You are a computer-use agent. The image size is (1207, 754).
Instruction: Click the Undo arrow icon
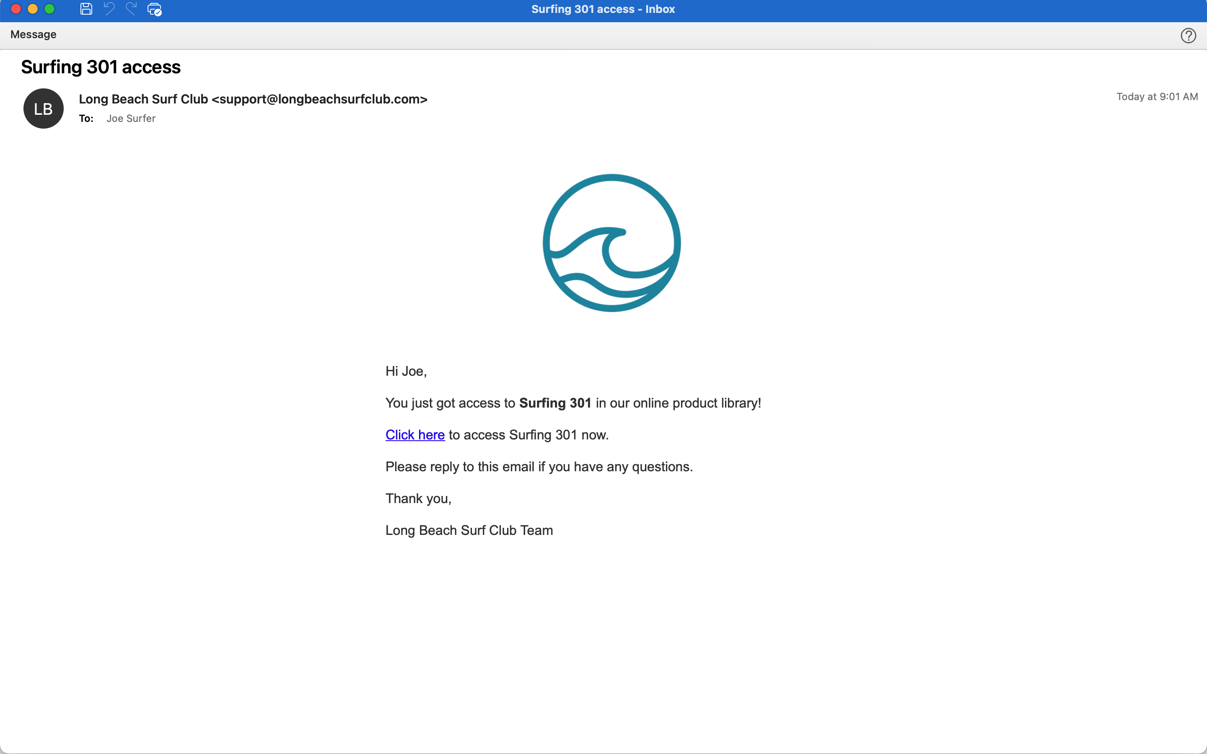[109, 9]
